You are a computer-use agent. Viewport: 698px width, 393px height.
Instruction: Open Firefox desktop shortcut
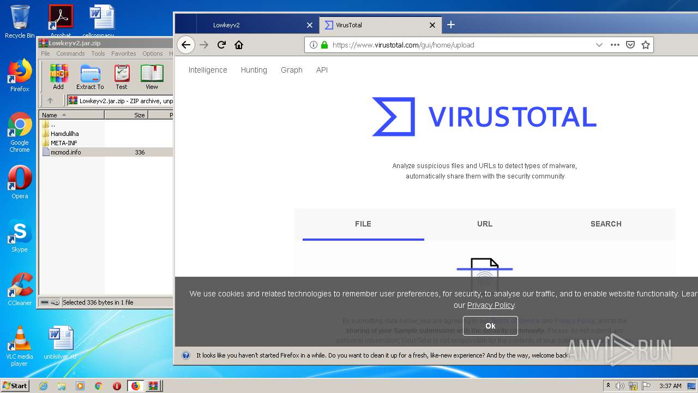[x=20, y=75]
